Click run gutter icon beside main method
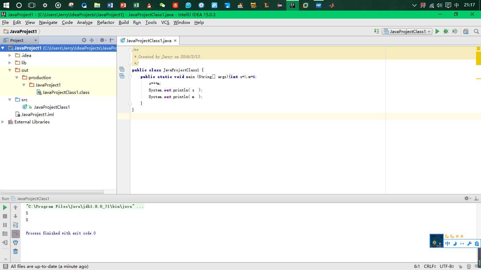The height and width of the screenshot is (270, 481). pos(122,76)
